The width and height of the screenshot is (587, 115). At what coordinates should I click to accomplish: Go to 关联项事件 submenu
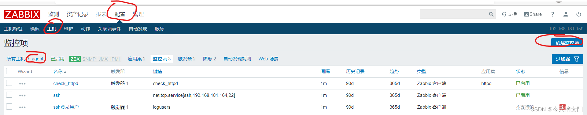pos(109,29)
